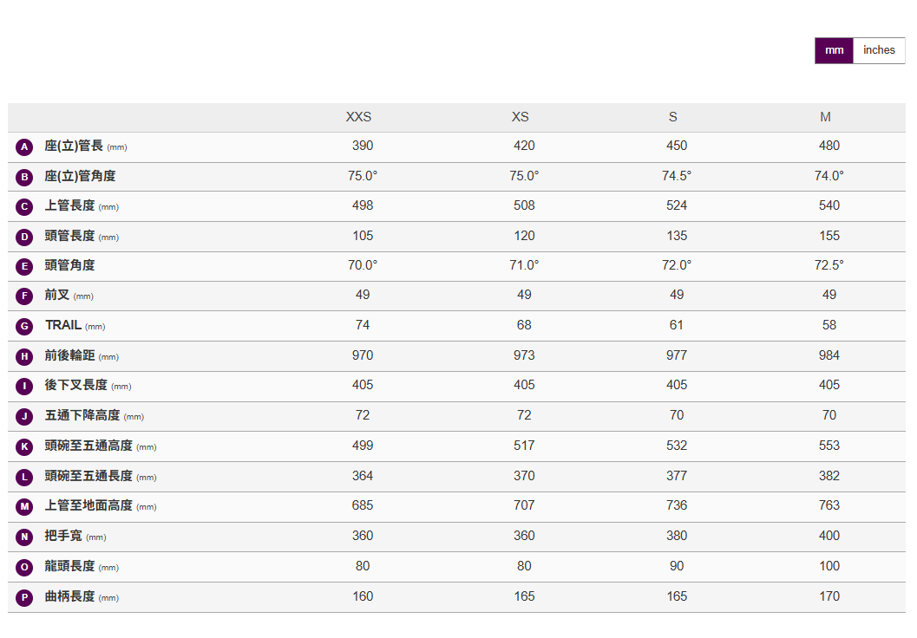The width and height of the screenshot is (917, 638).
Task: Select the O icon beside 龍頭長度
Action: pyautogui.click(x=24, y=567)
